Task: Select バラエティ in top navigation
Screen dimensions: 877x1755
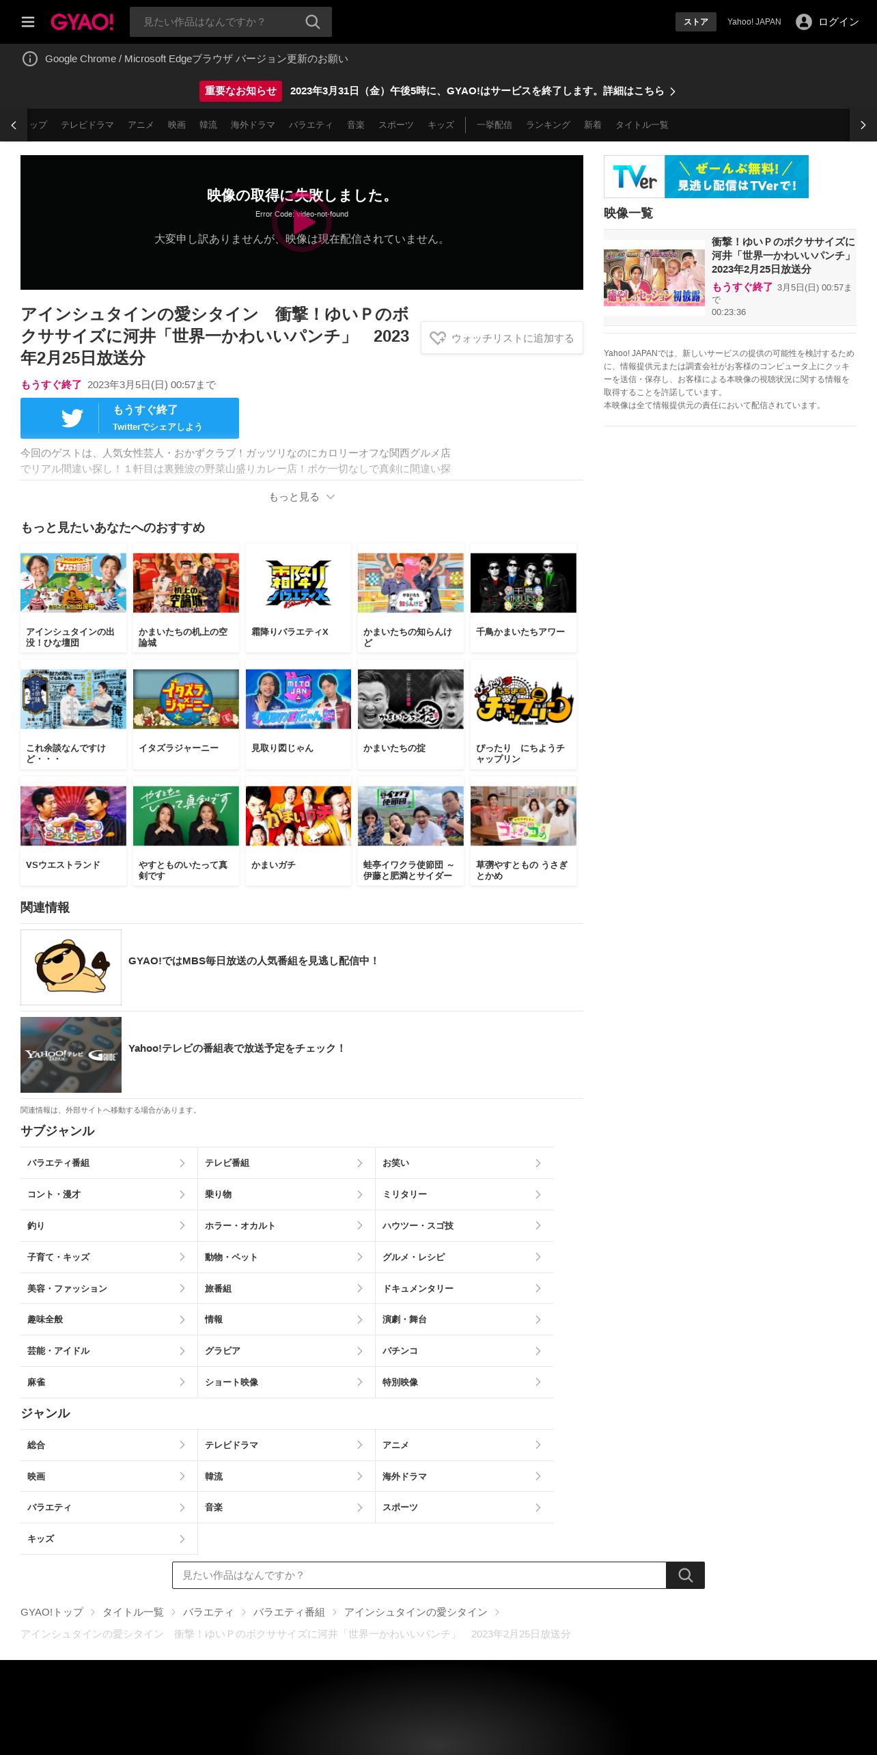Action: (311, 125)
